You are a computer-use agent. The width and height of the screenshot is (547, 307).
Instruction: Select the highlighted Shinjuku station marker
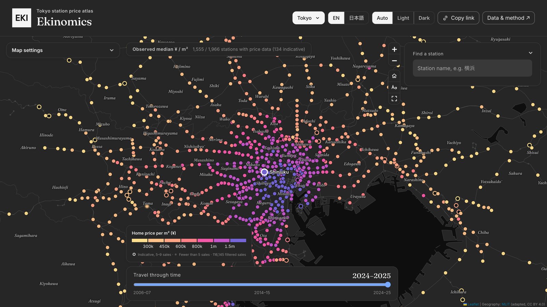tap(264, 172)
